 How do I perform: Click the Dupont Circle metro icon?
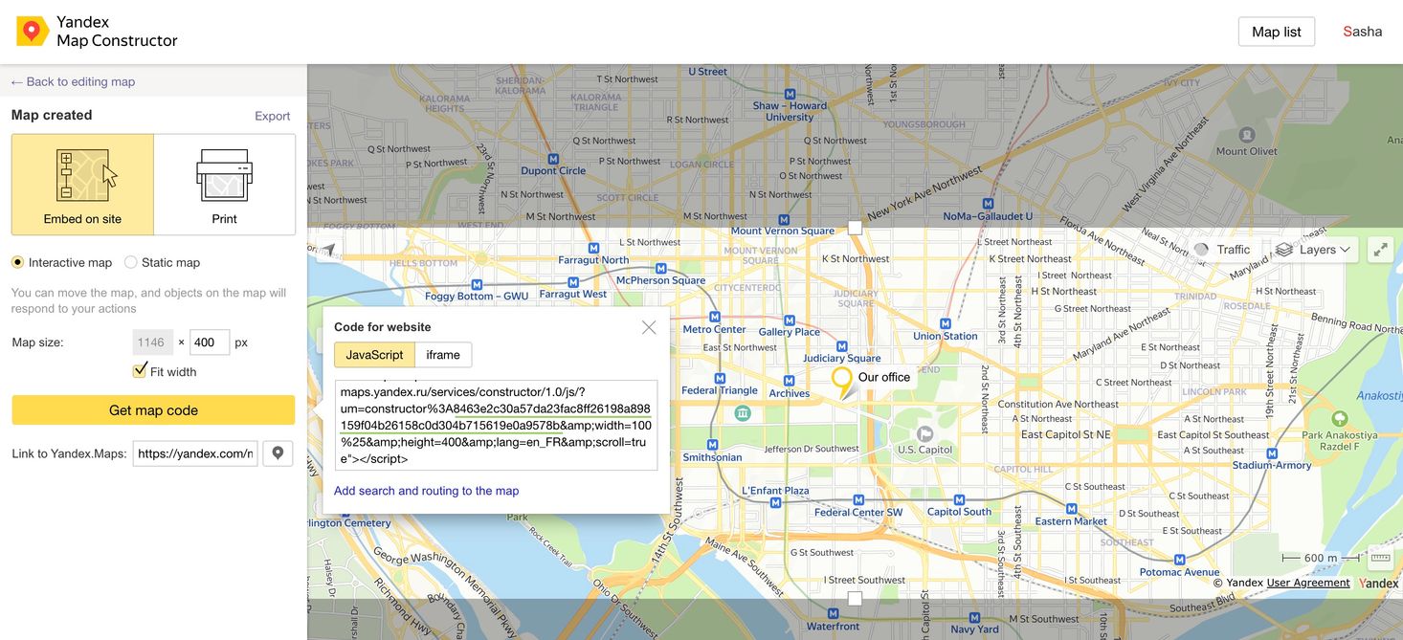[x=553, y=158]
